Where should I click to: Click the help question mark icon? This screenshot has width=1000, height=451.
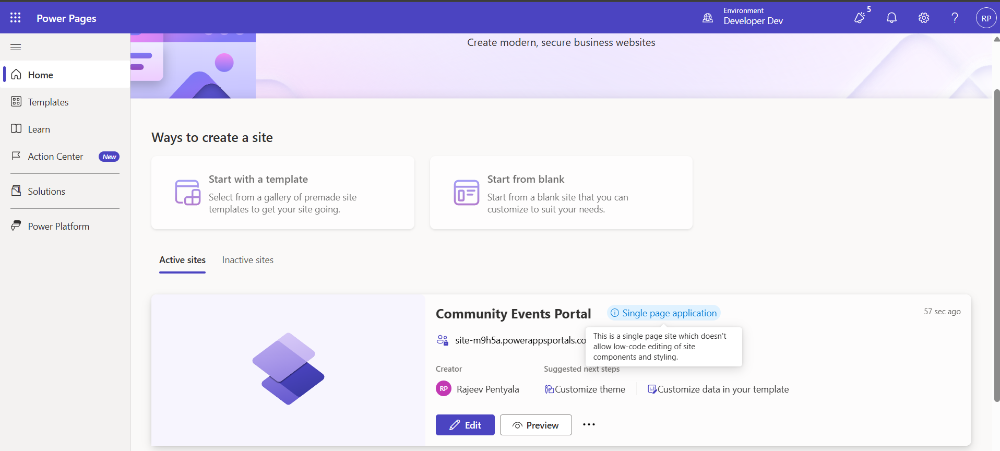(955, 18)
